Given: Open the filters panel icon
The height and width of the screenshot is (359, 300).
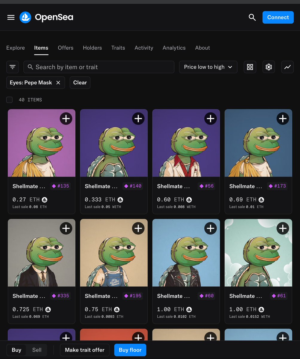Looking at the screenshot, I should click(13, 67).
